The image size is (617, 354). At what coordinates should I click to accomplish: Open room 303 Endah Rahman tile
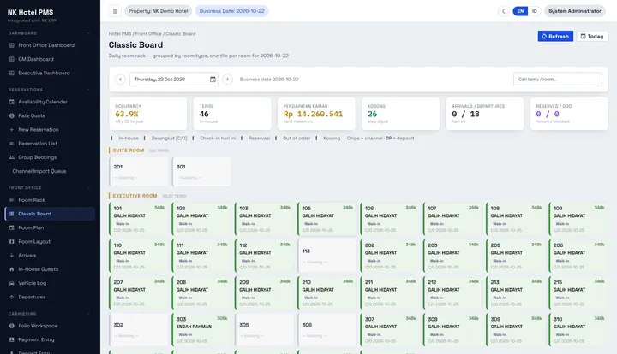(x=201, y=329)
